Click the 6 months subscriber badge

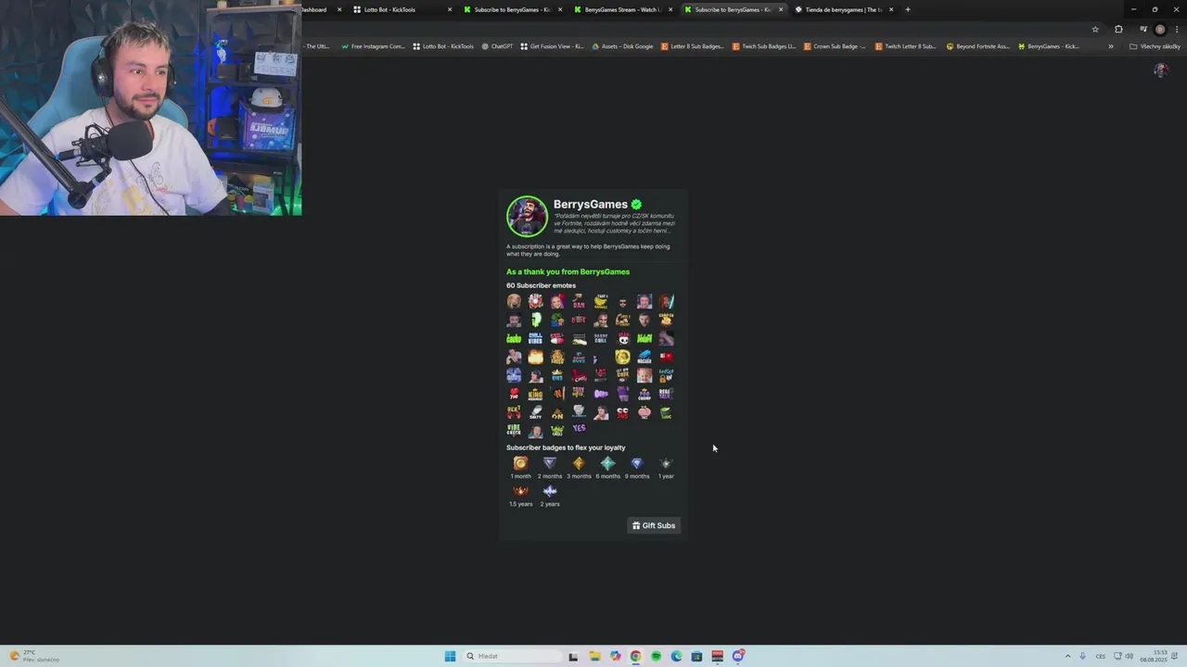[607, 463]
